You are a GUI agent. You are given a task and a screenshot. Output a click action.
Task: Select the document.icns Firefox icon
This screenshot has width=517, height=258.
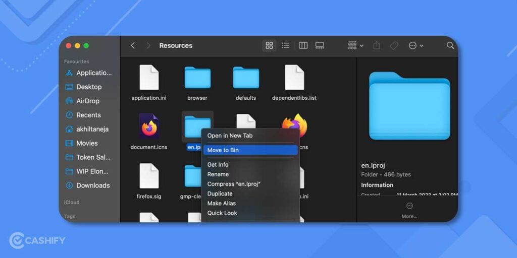tap(149, 126)
